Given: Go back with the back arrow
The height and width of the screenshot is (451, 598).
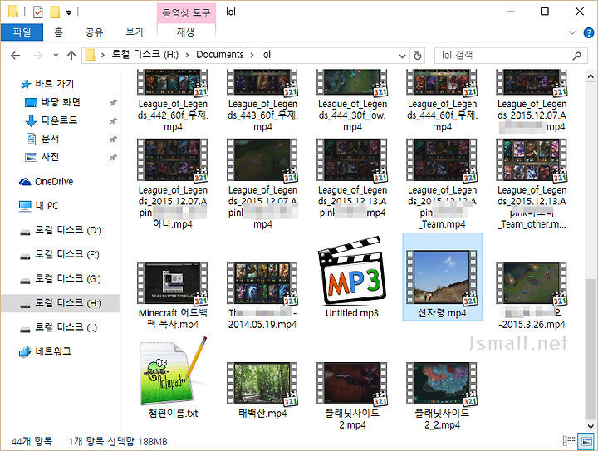Looking at the screenshot, I should click(15, 56).
